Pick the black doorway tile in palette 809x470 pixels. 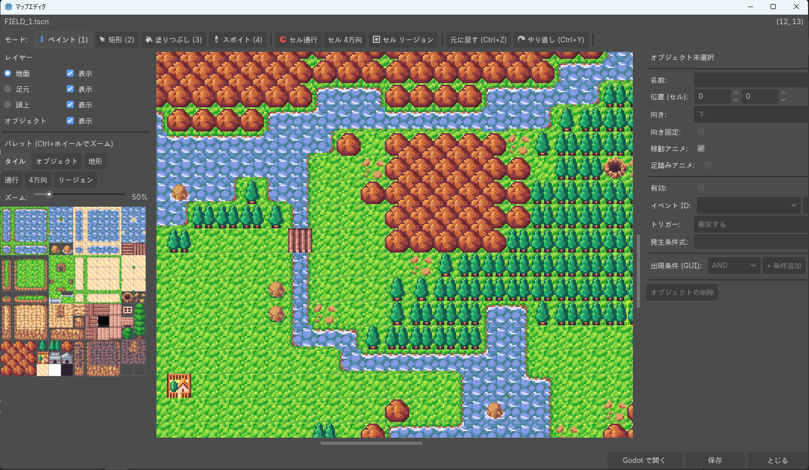click(x=103, y=321)
